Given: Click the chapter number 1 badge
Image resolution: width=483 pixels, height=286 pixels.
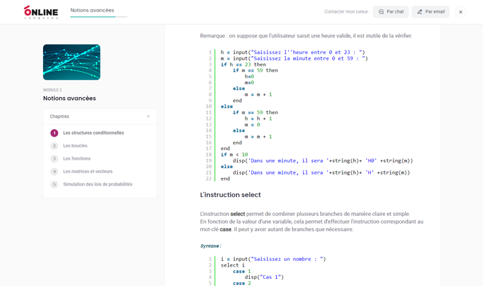Looking at the screenshot, I should (x=54, y=133).
